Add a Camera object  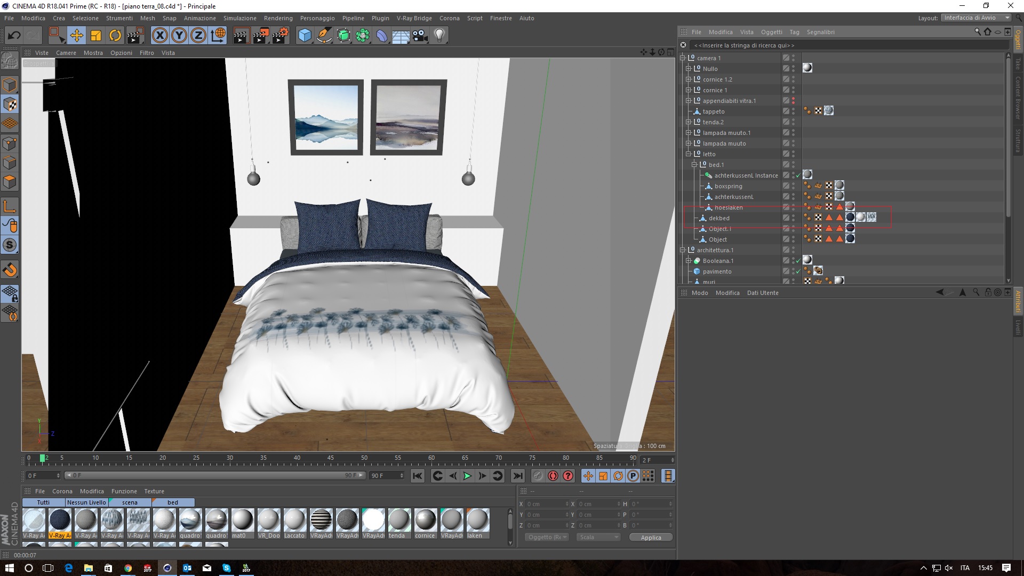(420, 36)
